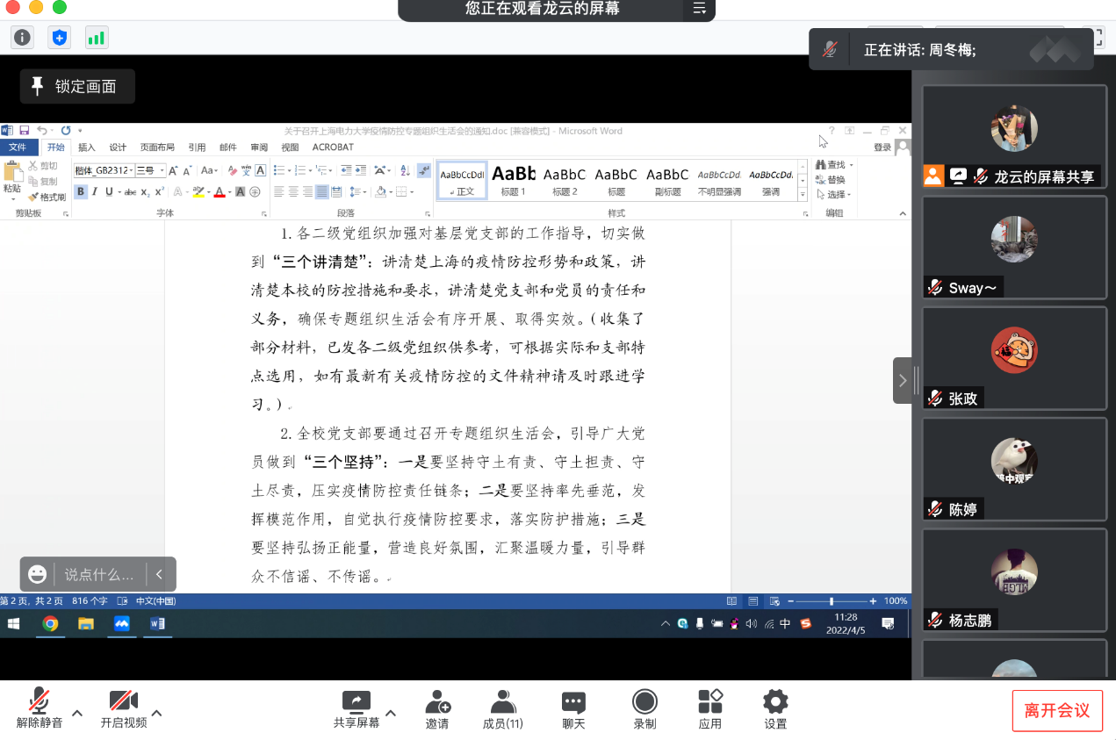This screenshot has height=740, width=1116.
Task: Lock the shared screen view
Action: (77, 86)
